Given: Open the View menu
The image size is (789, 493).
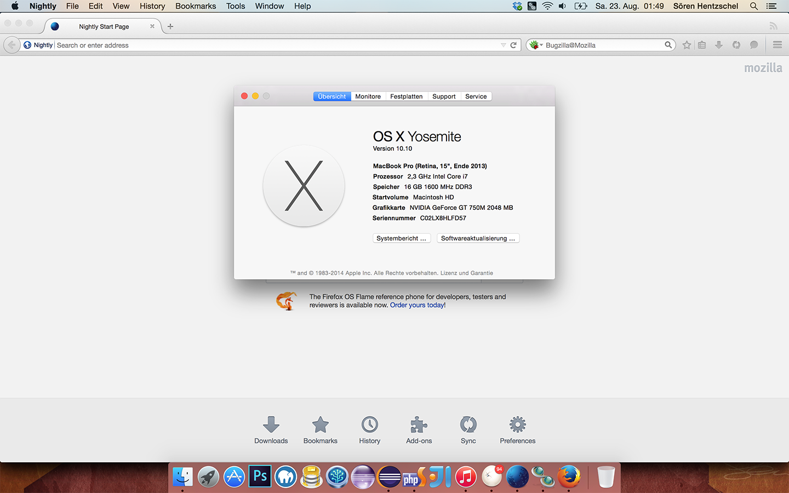Looking at the screenshot, I should tap(121, 6).
